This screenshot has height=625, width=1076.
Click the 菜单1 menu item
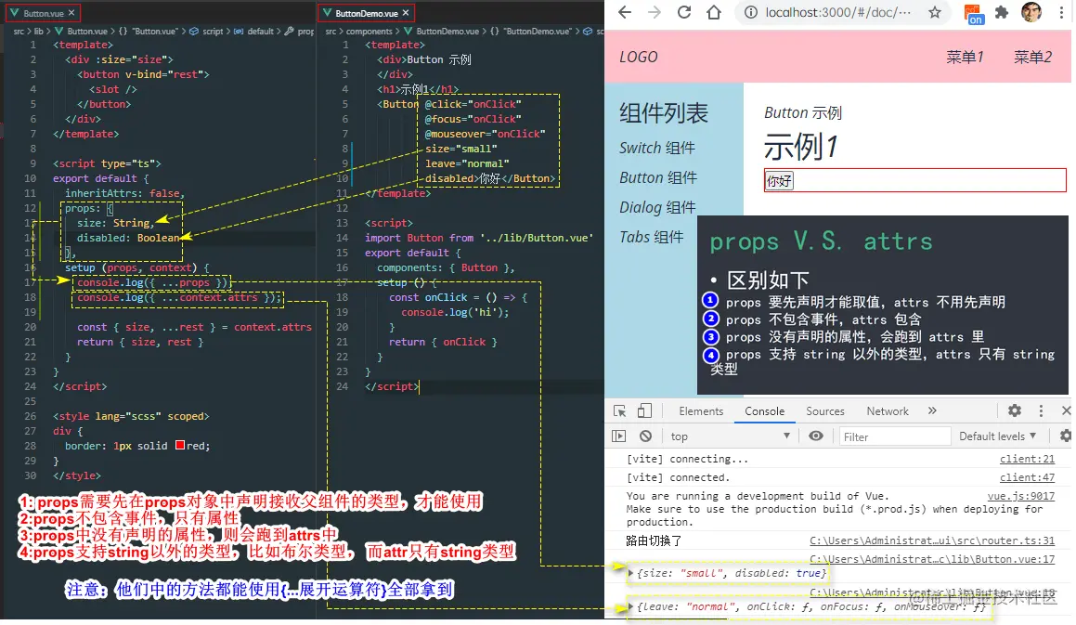(965, 57)
